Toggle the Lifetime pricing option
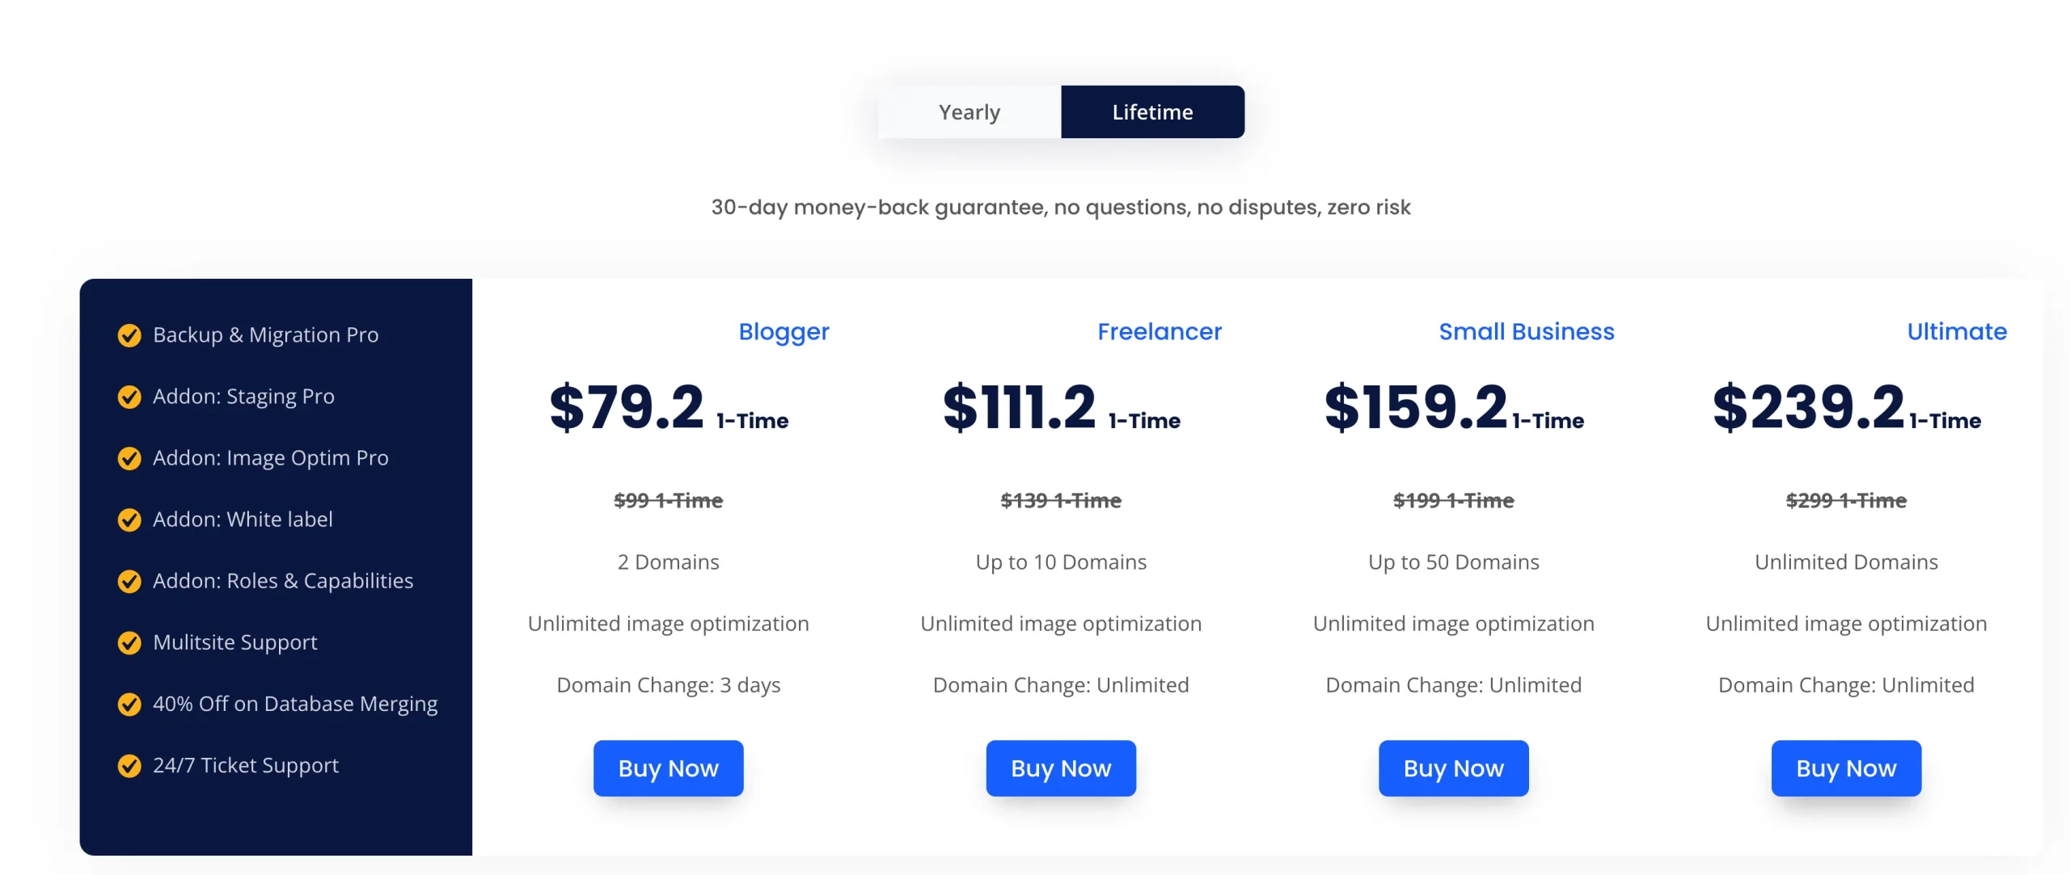The height and width of the screenshot is (875, 2070). point(1151,111)
